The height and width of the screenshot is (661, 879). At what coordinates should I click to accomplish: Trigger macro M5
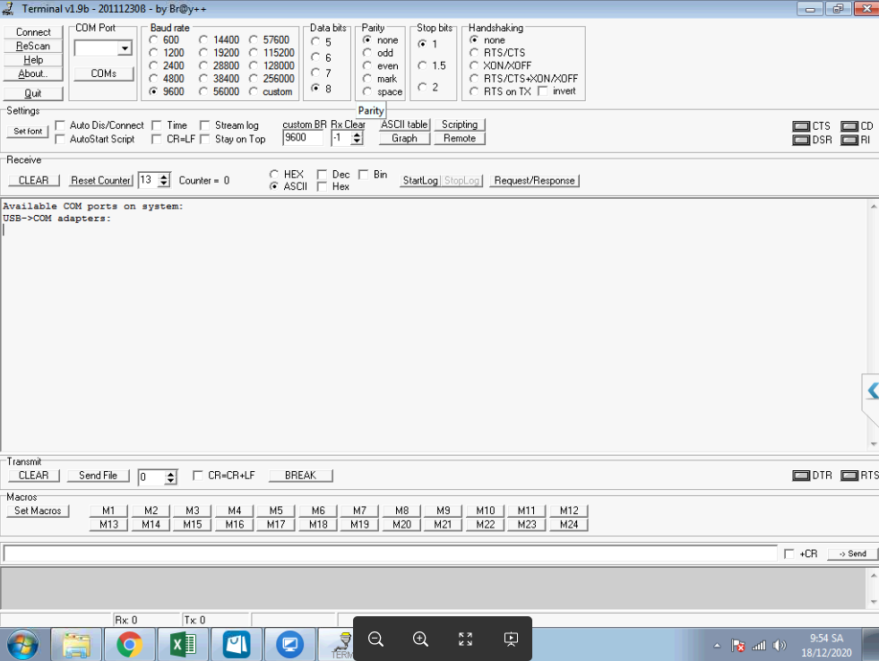tap(276, 511)
